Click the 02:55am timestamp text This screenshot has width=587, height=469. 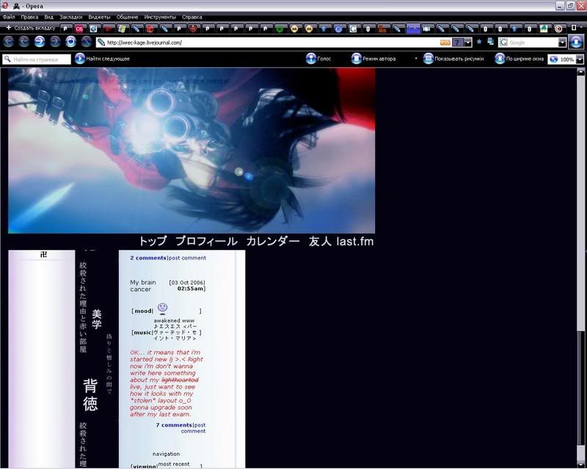point(191,289)
